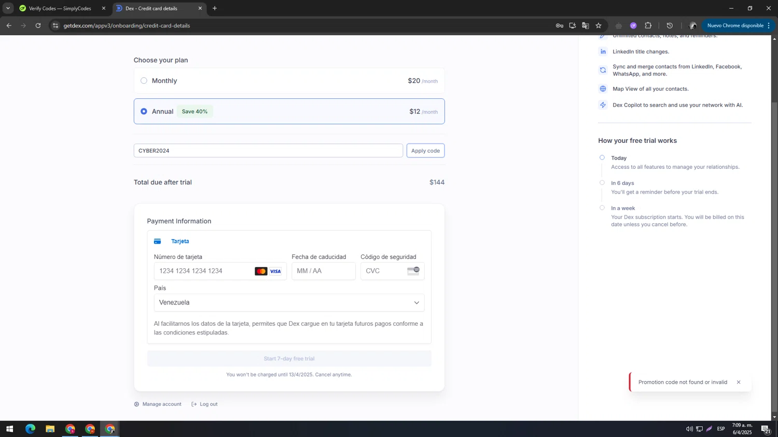778x437 pixels.
Task: Select the Monthly plan radio button
Action: coord(144,81)
